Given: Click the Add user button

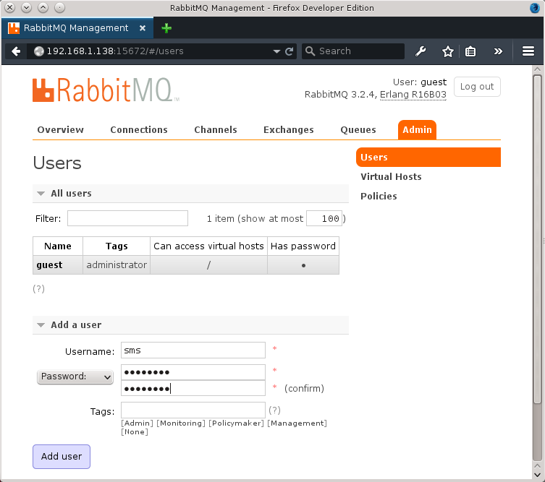Looking at the screenshot, I should (62, 456).
